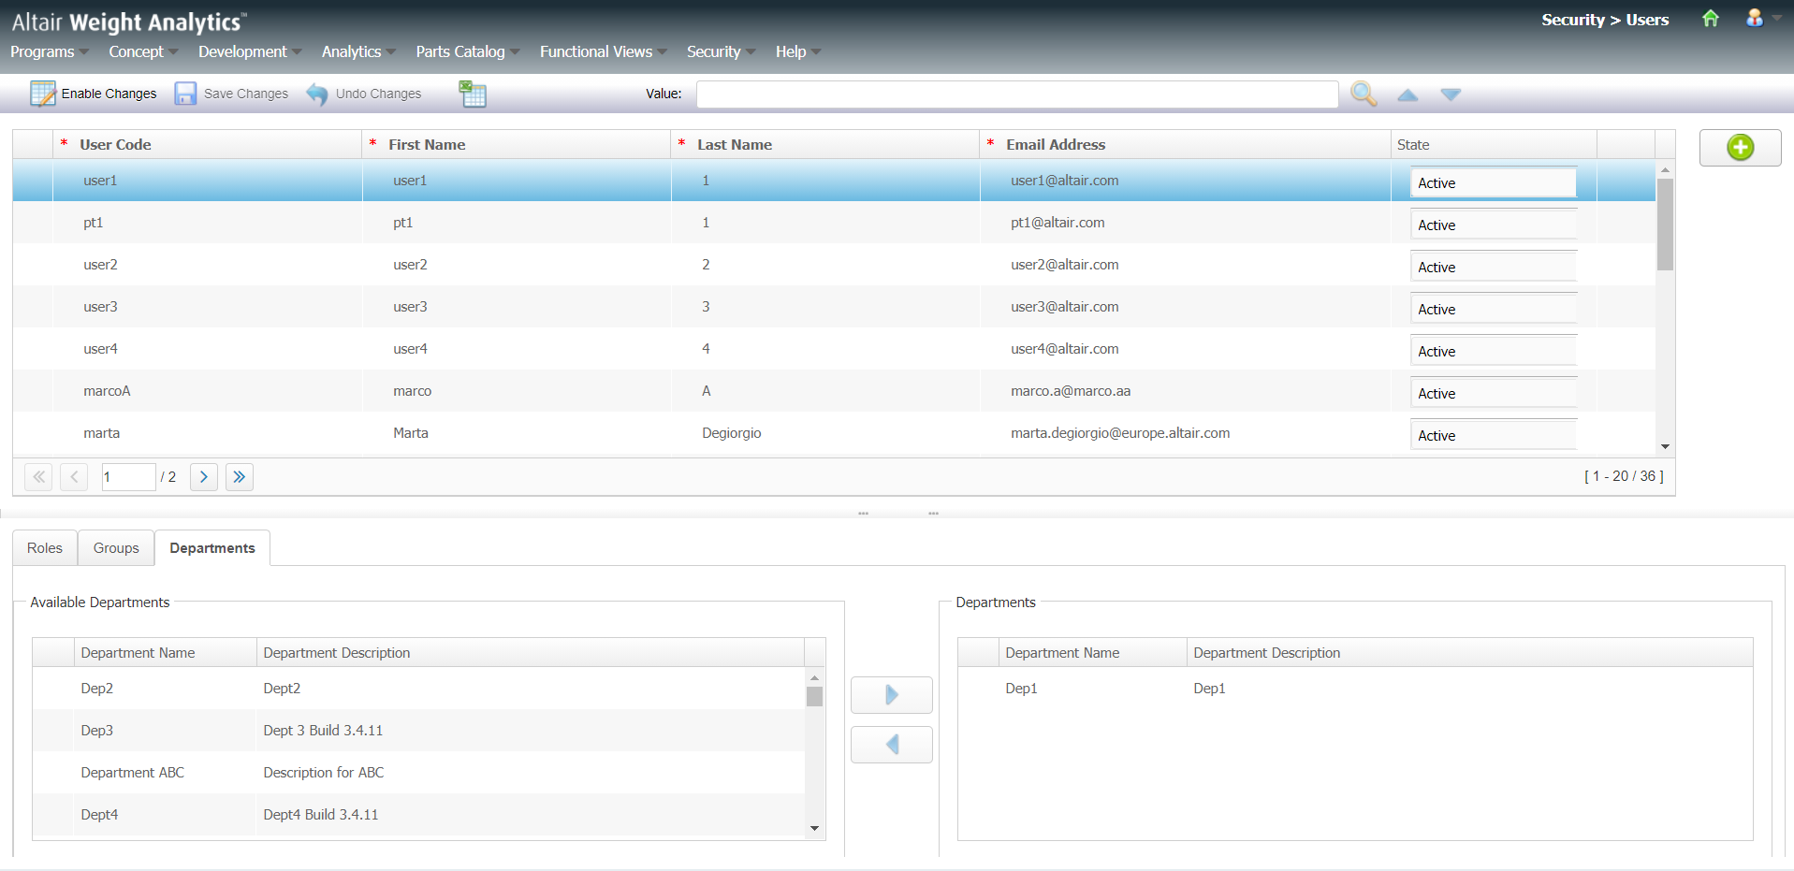Click the export to spreadsheet icon
The width and height of the screenshot is (1794, 871).
click(x=473, y=94)
